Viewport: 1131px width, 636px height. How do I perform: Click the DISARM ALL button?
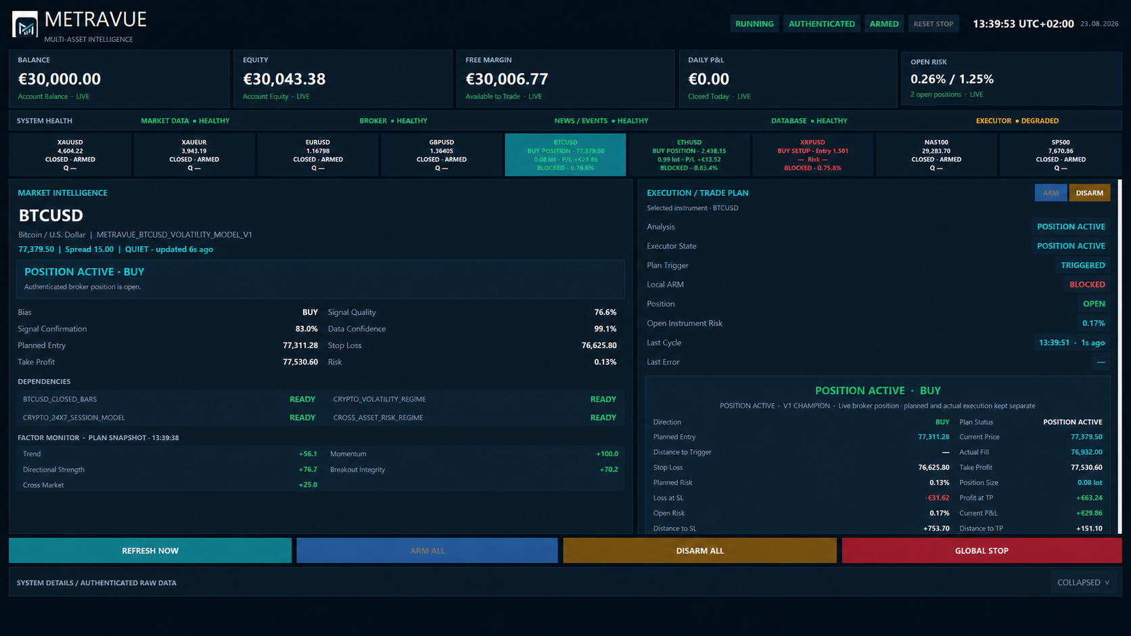[x=700, y=550]
